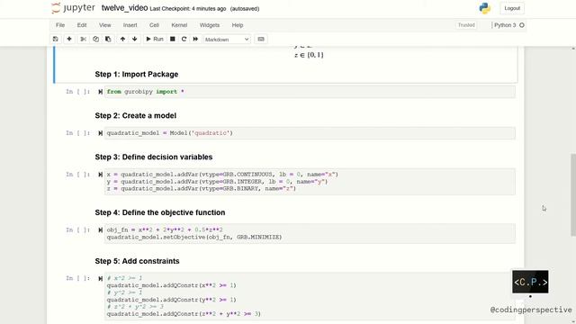Viewport: 576px width, 324px height.
Task: Open the Kernel menu
Action: click(179, 25)
